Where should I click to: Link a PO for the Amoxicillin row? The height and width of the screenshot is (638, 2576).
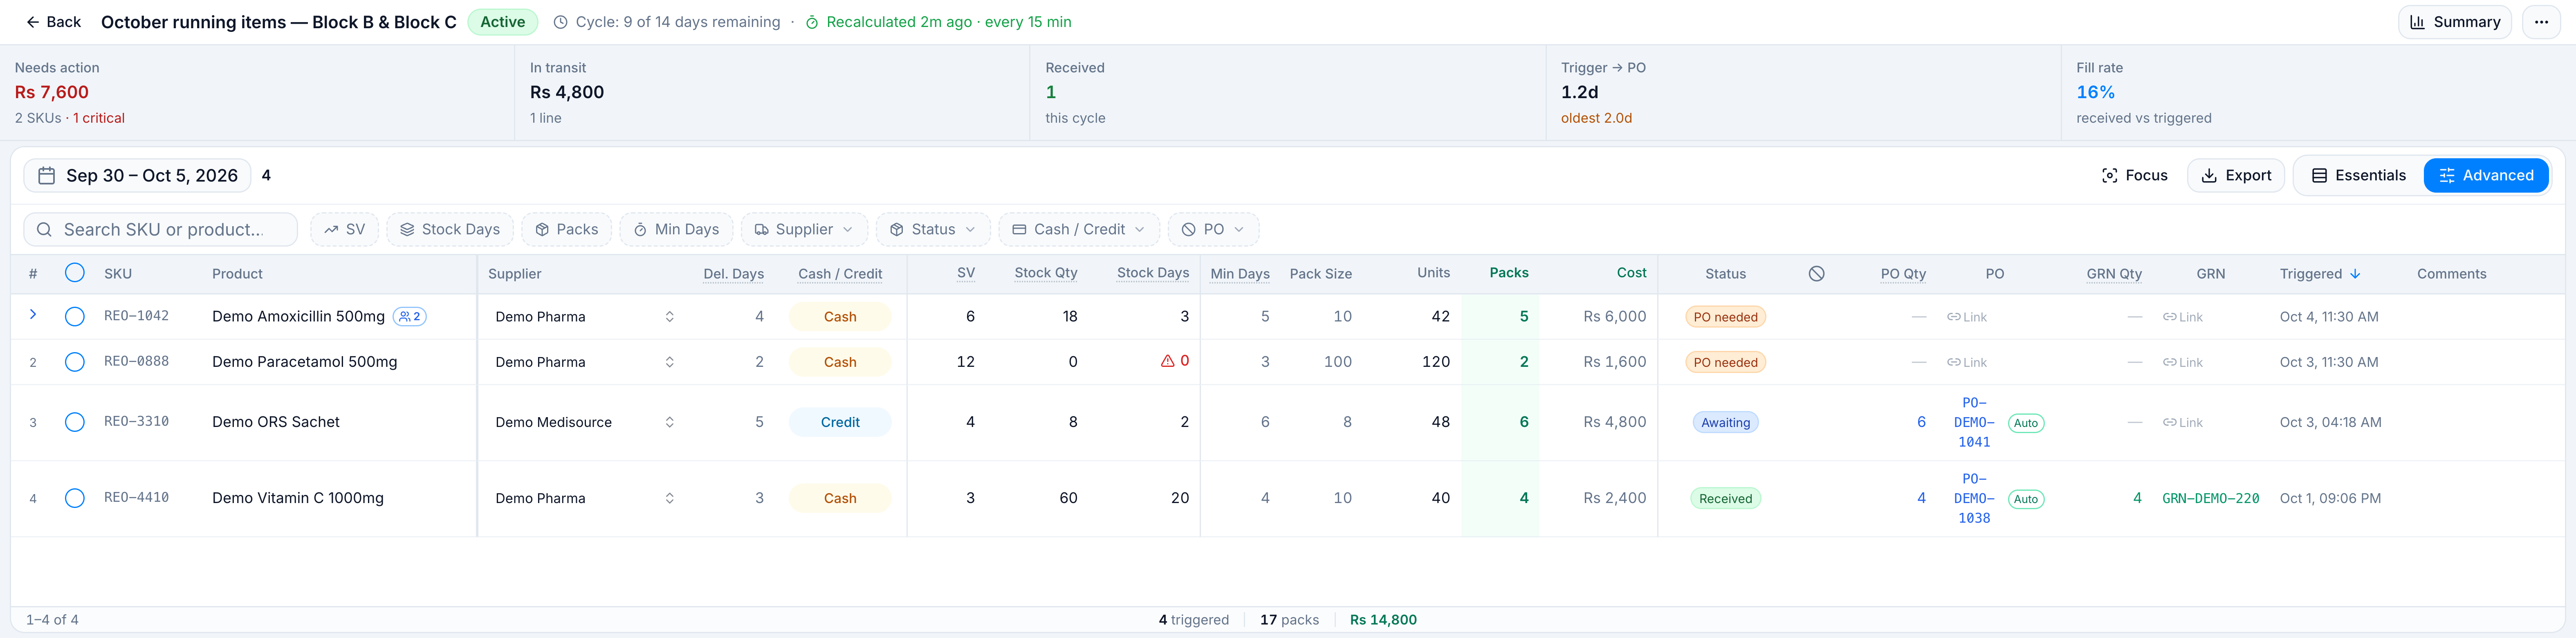pos(1967,317)
